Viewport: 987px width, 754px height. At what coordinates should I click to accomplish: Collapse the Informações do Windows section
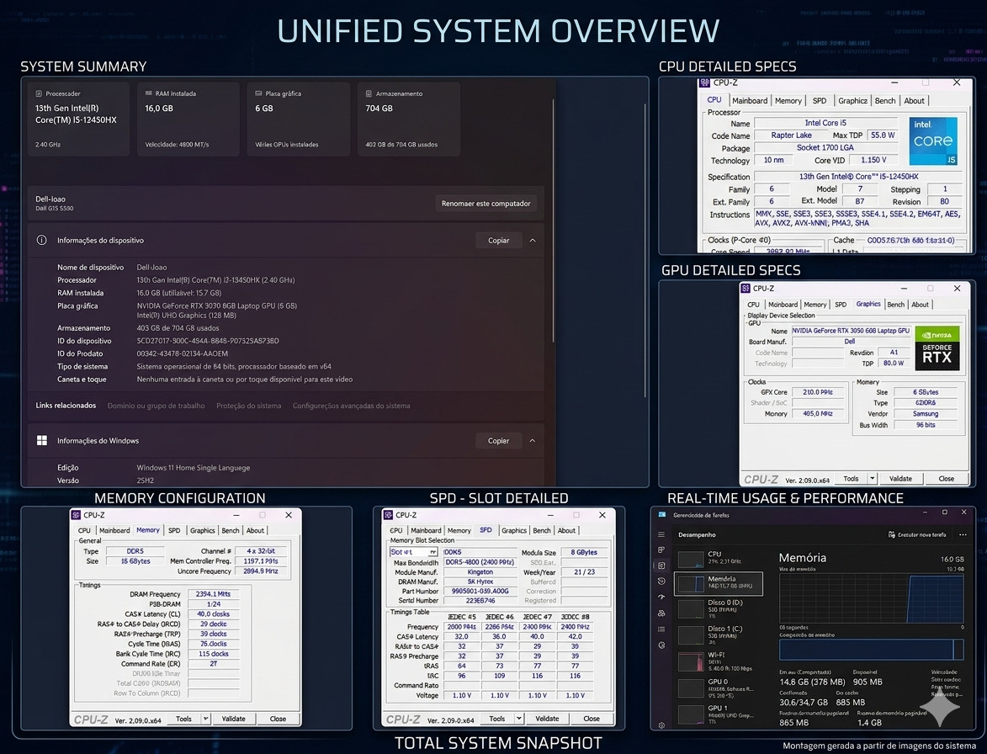[x=533, y=441]
